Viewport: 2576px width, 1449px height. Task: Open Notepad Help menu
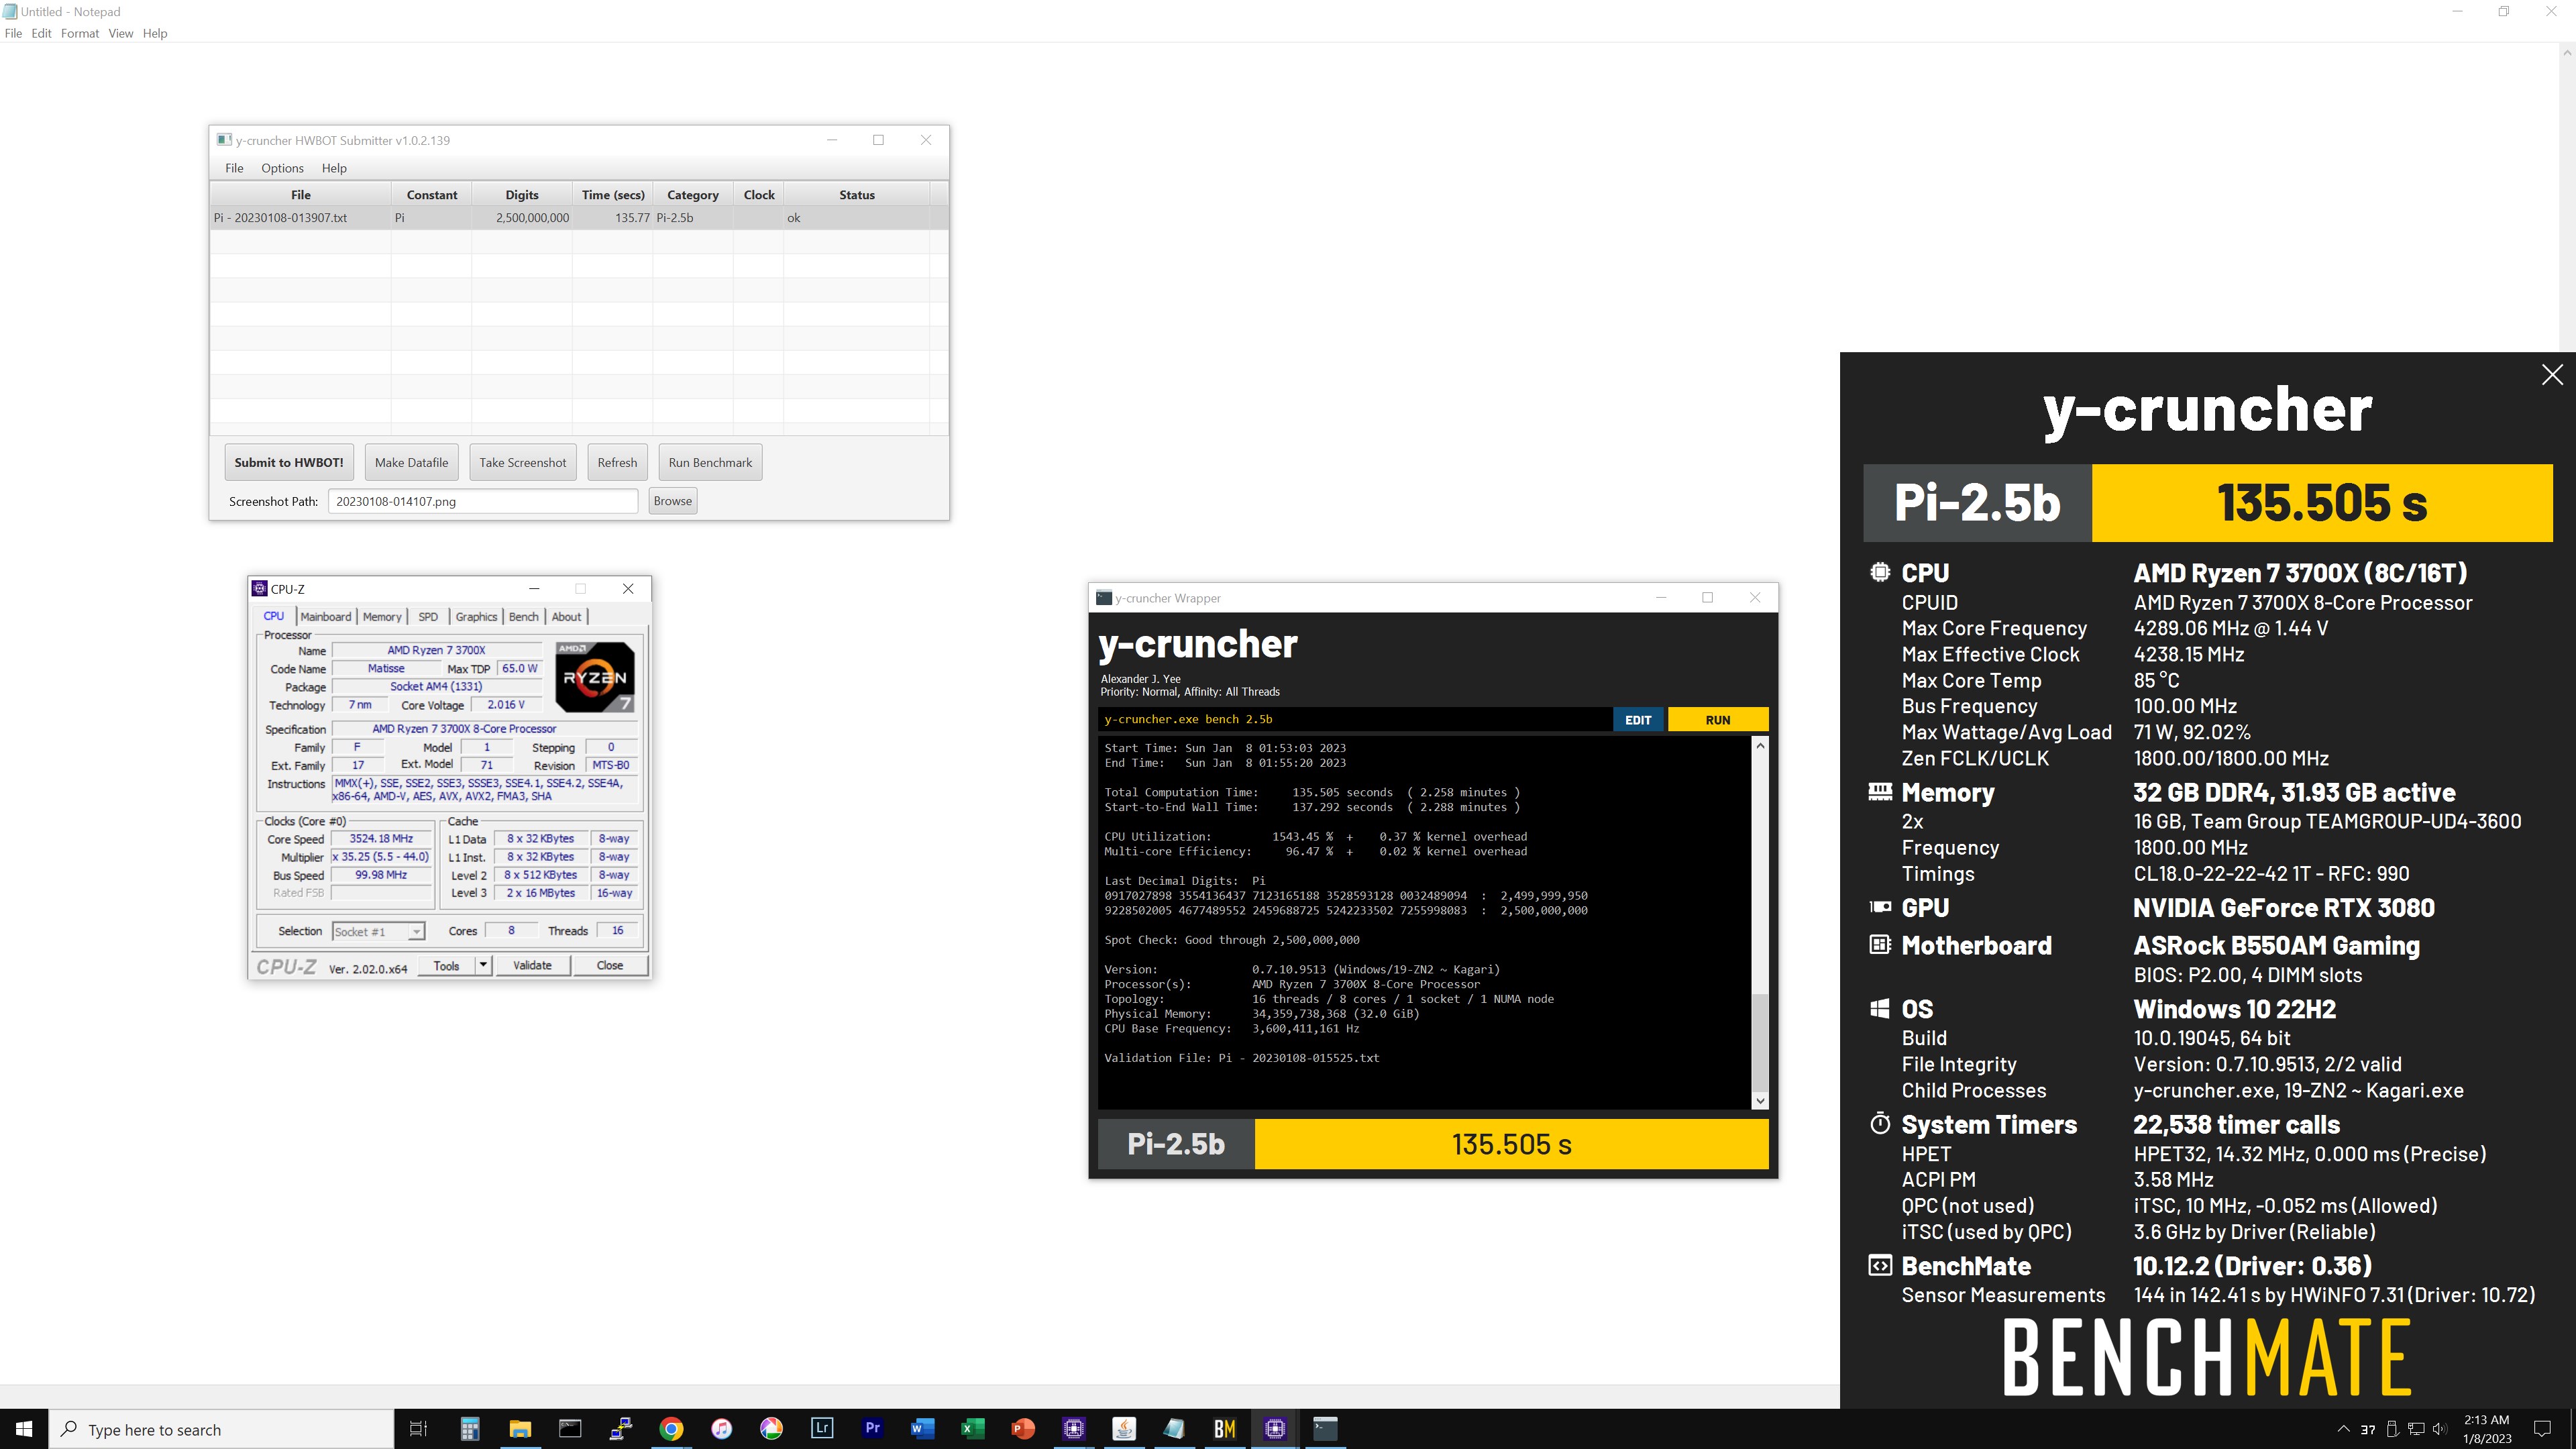point(155,33)
